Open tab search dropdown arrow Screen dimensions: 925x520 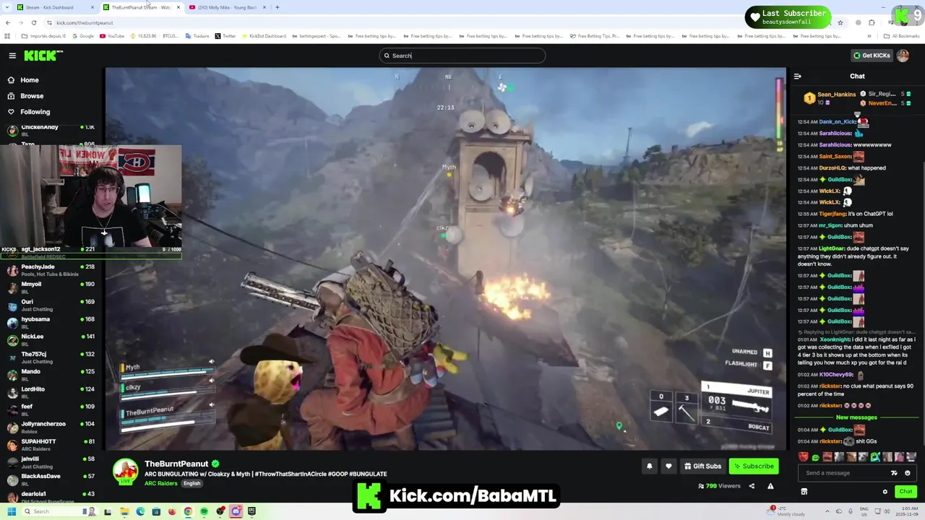coord(7,7)
